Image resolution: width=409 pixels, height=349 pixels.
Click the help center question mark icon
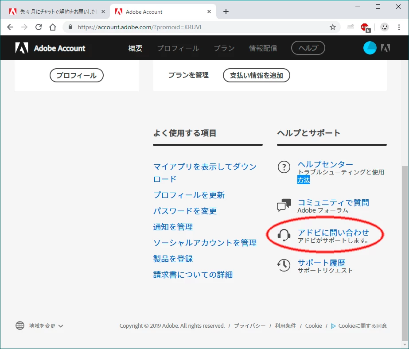click(284, 167)
